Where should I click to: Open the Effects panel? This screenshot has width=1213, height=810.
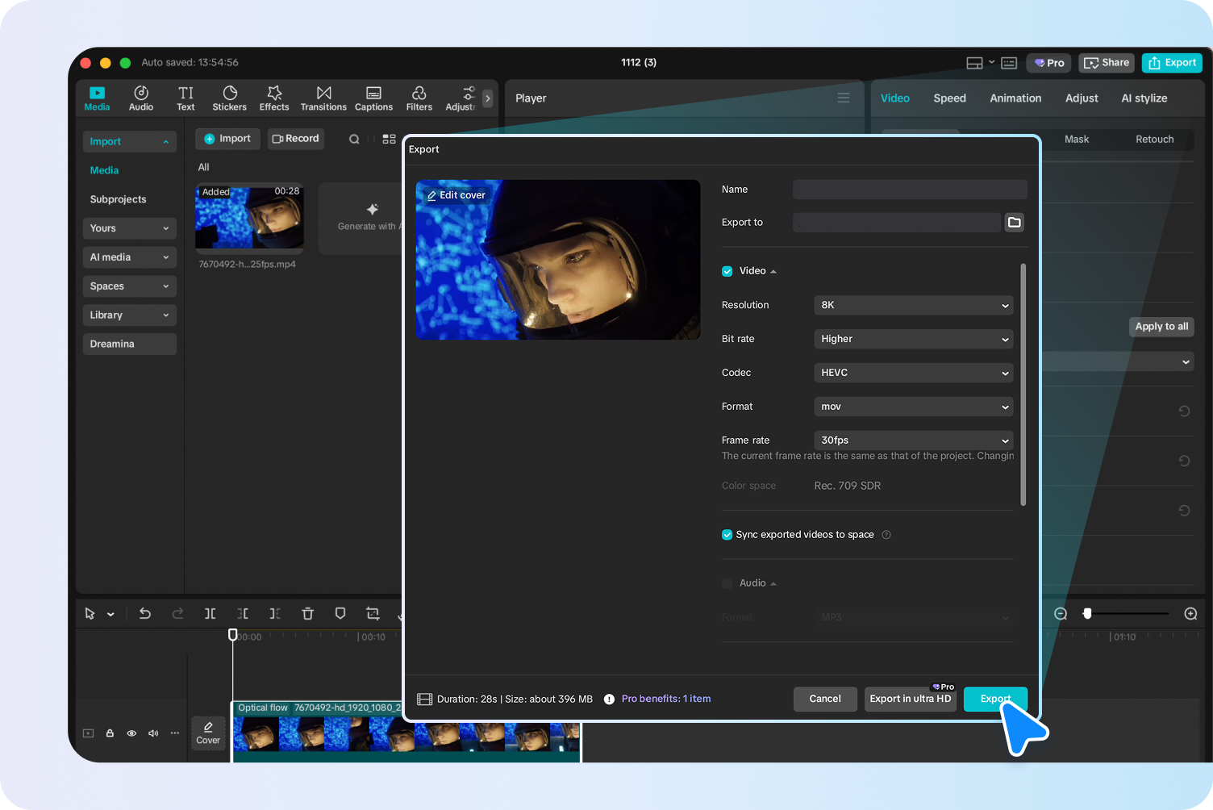[x=273, y=98]
